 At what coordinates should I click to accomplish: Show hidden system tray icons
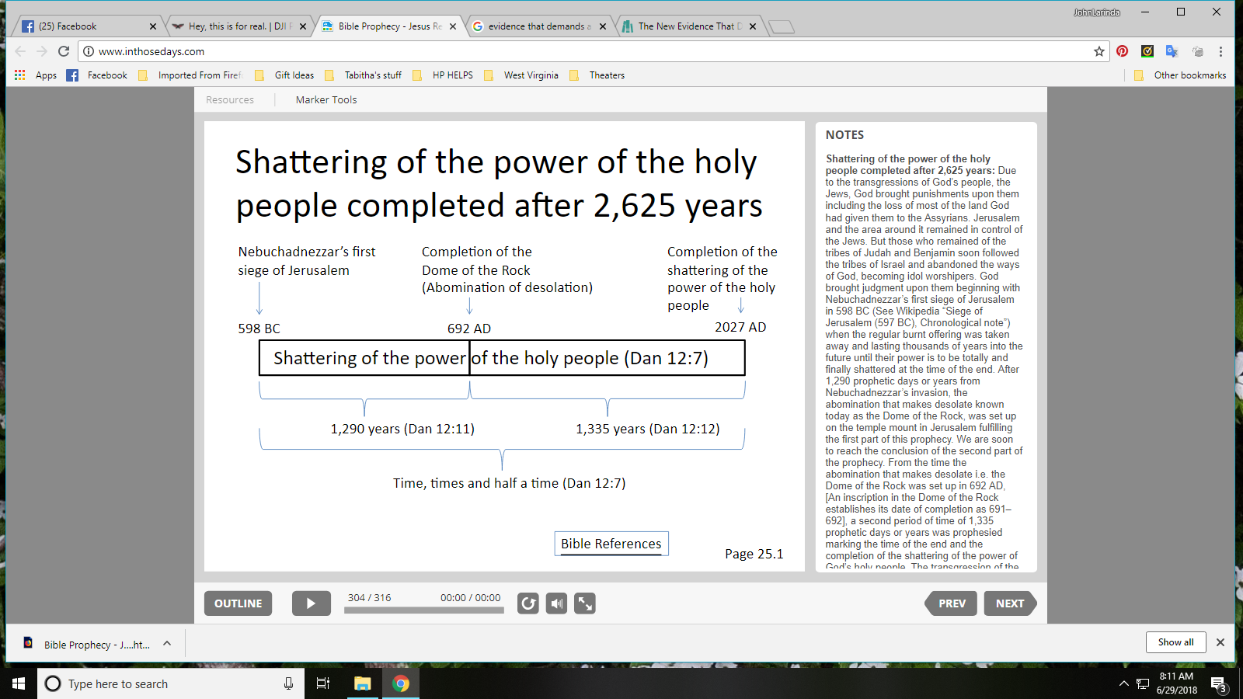click(1123, 683)
